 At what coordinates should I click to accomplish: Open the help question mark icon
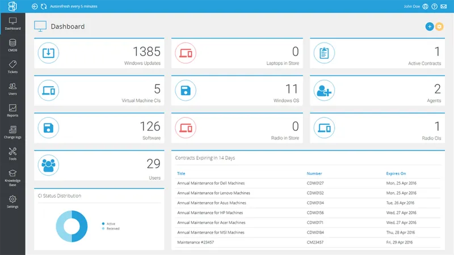(434, 6)
